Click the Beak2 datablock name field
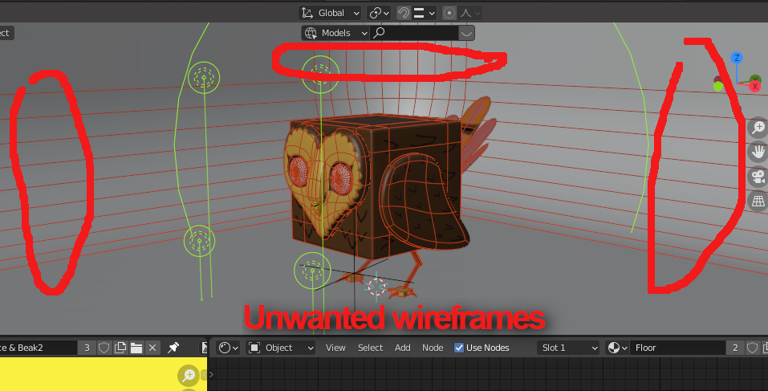This screenshot has width=768, height=391. tap(39, 348)
